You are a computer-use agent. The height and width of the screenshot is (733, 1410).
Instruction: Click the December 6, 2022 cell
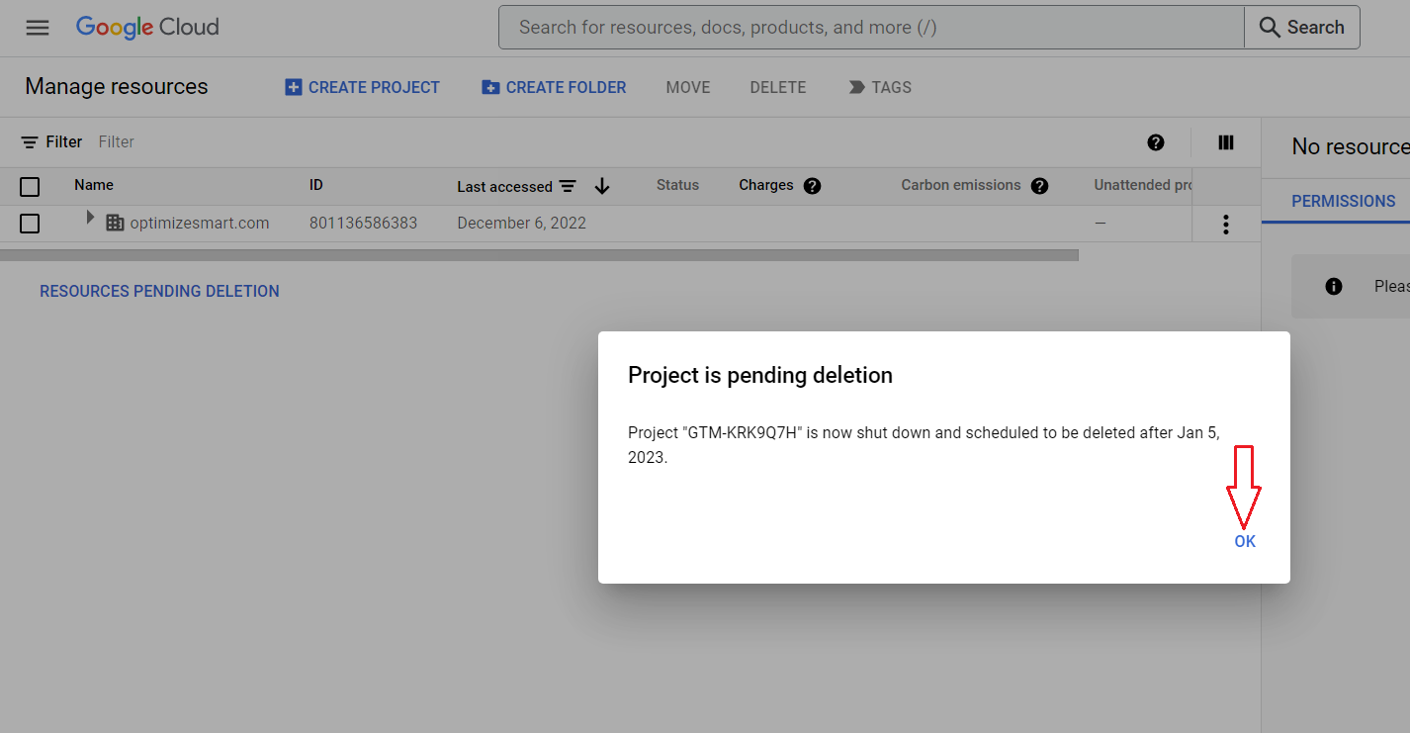point(521,224)
